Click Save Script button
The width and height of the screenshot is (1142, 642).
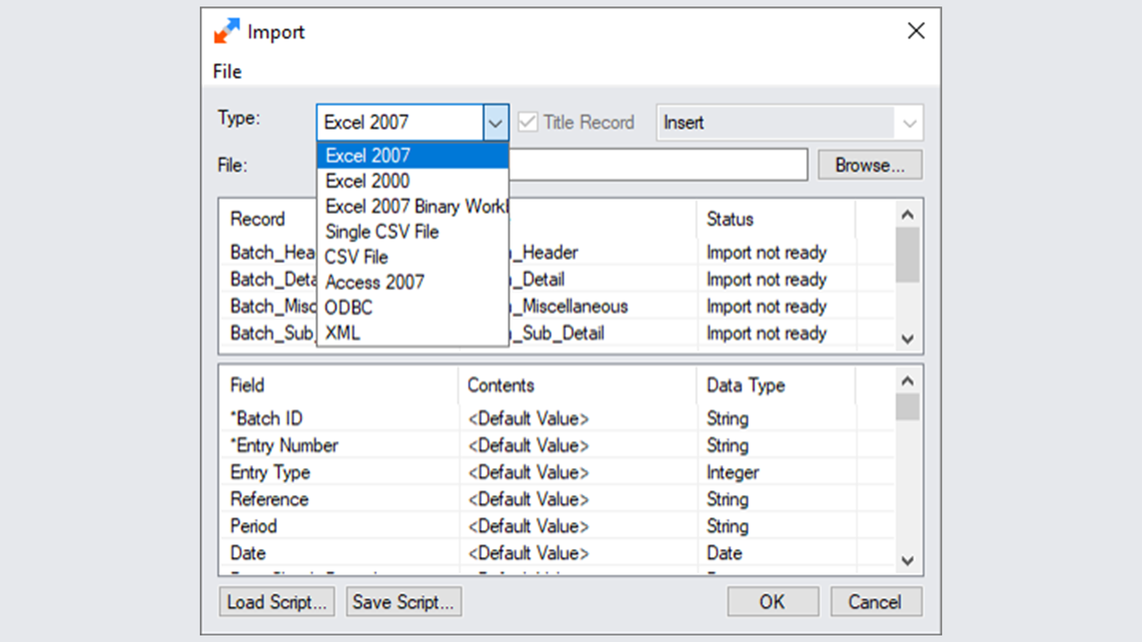pos(403,602)
